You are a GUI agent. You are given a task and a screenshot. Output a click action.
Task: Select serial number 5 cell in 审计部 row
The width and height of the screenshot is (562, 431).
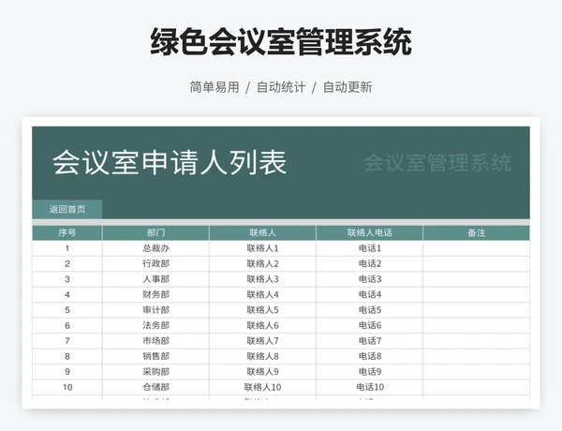tap(67, 310)
